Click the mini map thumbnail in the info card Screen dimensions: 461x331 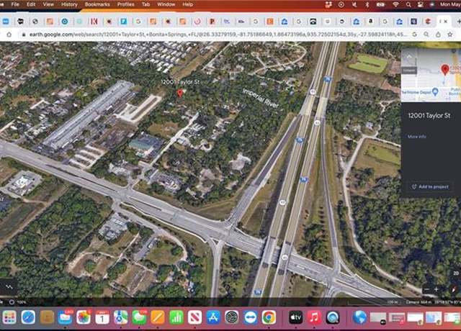(x=431, y=75)
